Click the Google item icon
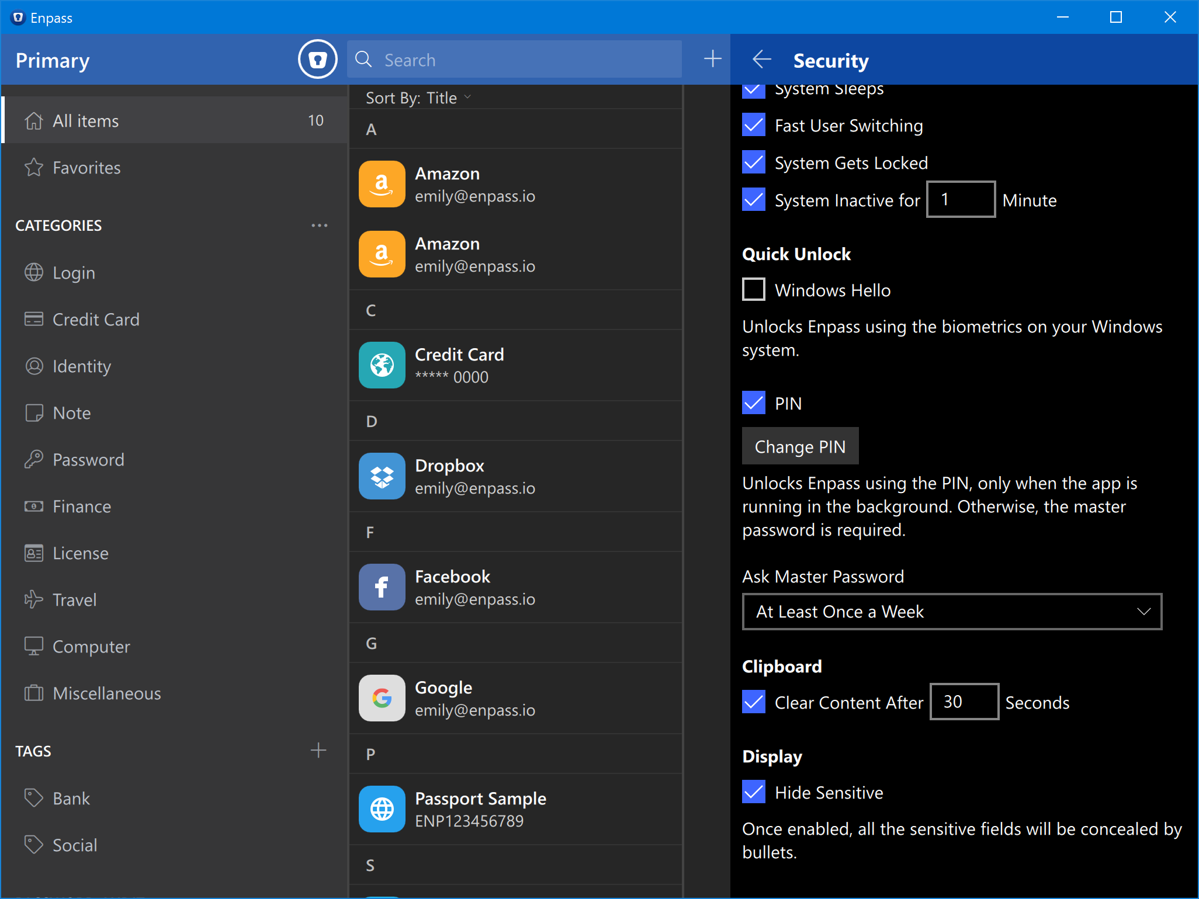1199x899 pixels. tap(382, 699)
